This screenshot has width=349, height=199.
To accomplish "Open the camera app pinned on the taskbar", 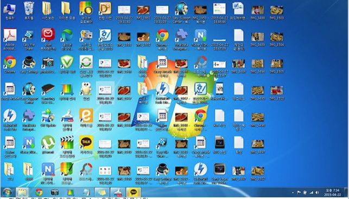I will pyautogui.click(x=54, y=192).
